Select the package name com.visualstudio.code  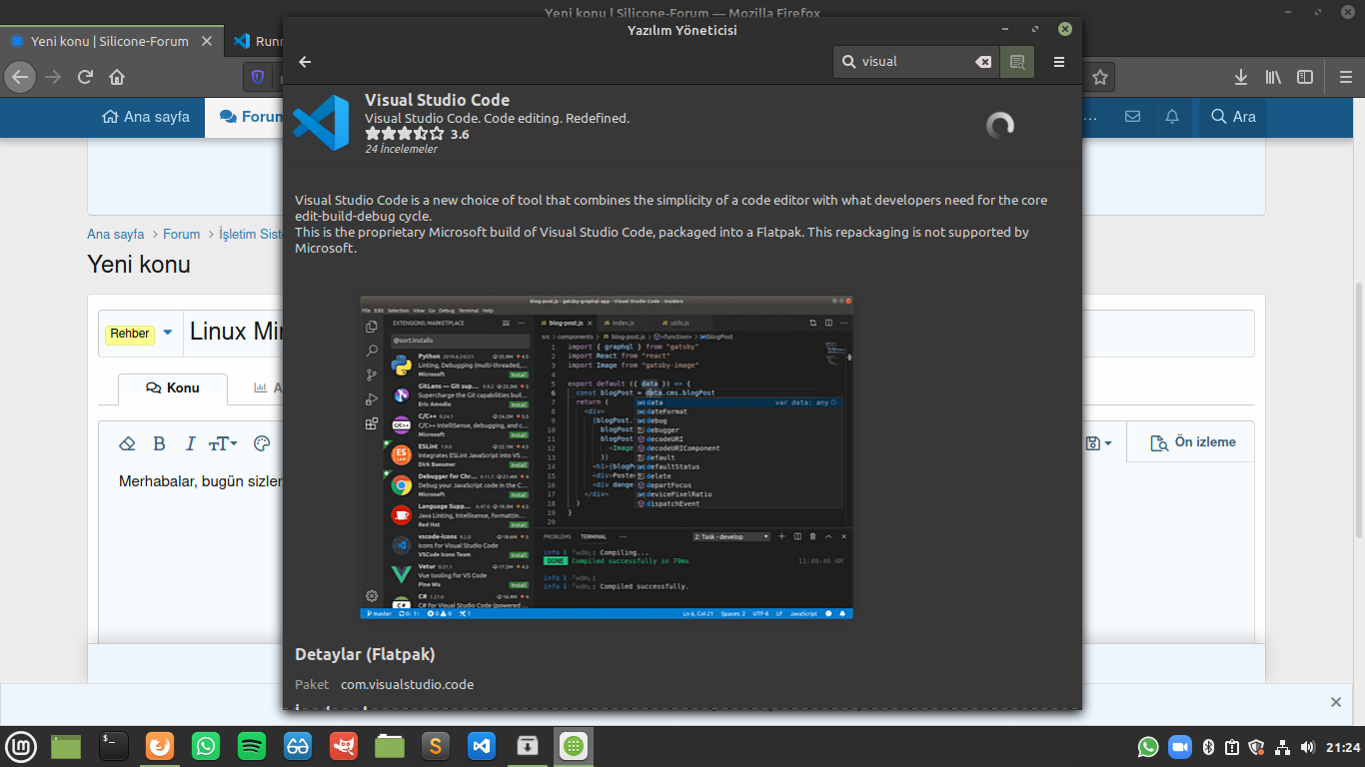pyautogui.click(x=407, y=684)
